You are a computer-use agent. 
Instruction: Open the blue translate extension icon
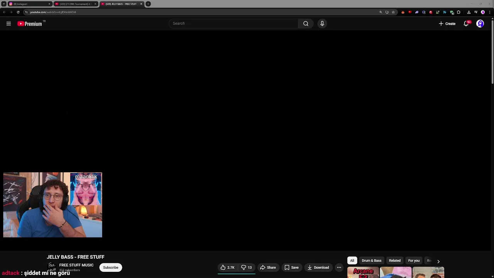coord(445,12)
